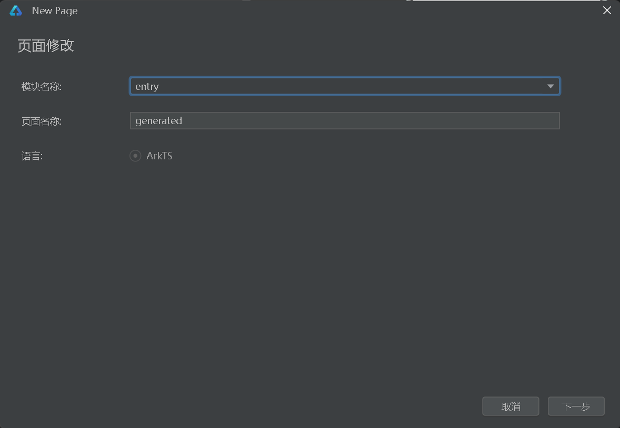
Task: Click the 页面修改 heading
Action: 46,46
